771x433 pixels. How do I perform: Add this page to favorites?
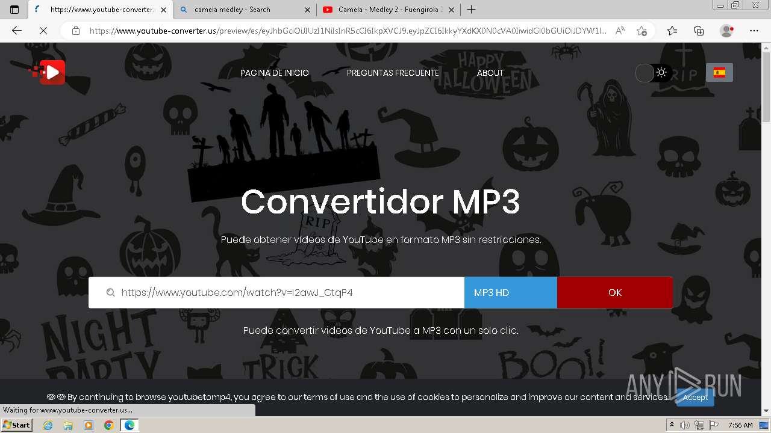(x=641, y=31)
